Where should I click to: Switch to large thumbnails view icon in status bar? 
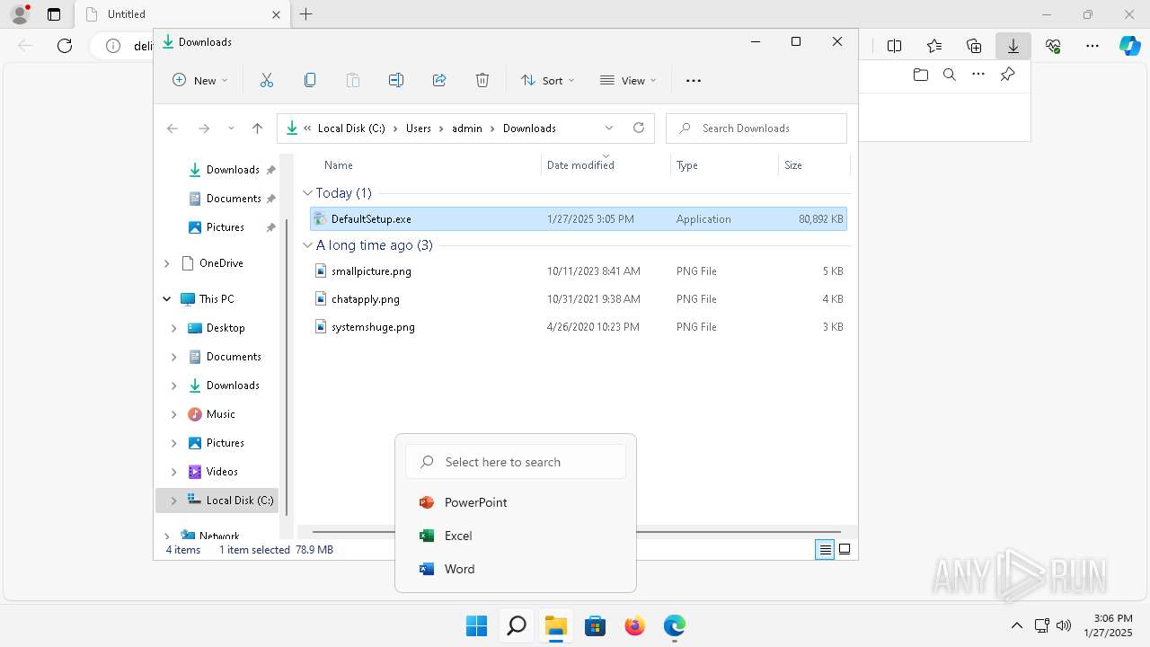pos(845,550)
